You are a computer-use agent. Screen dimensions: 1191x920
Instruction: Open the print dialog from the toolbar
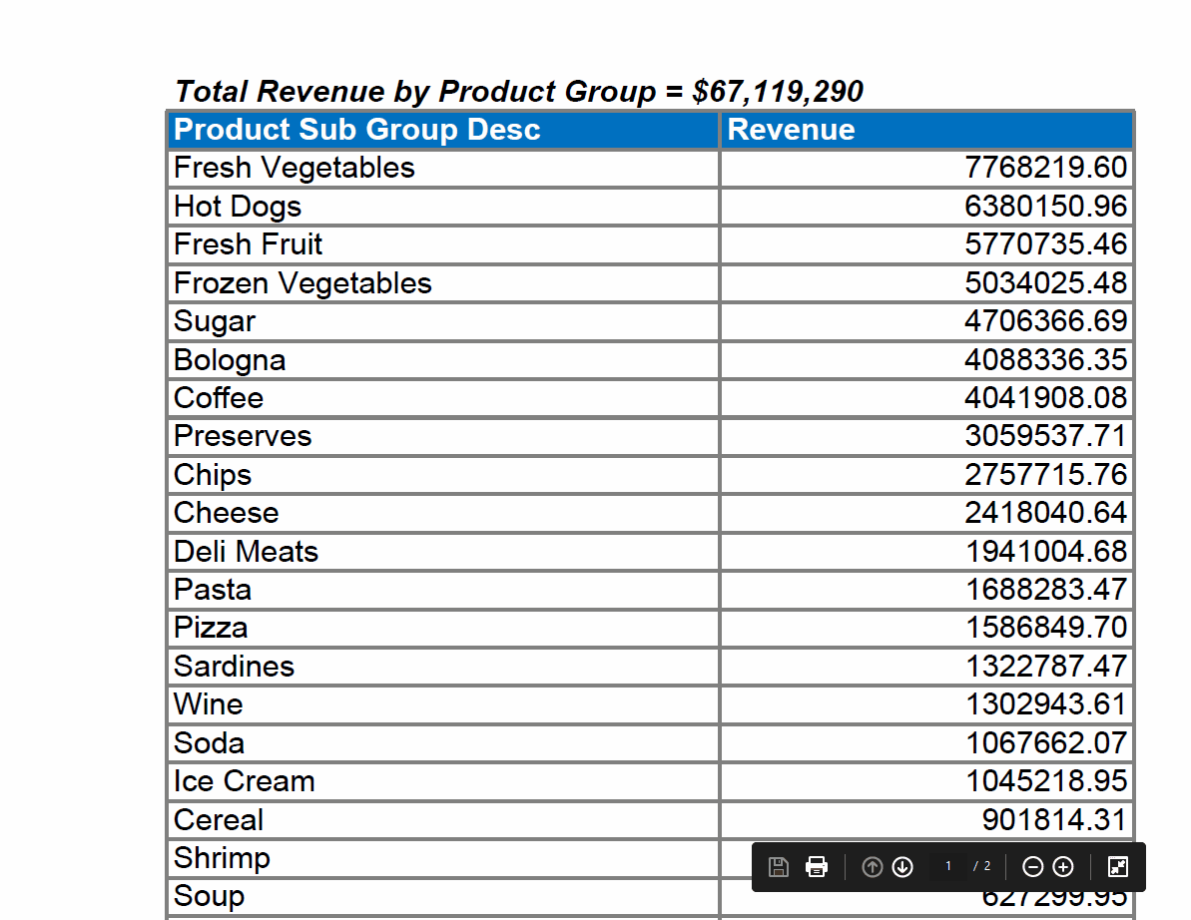click(x=817, y=867)
